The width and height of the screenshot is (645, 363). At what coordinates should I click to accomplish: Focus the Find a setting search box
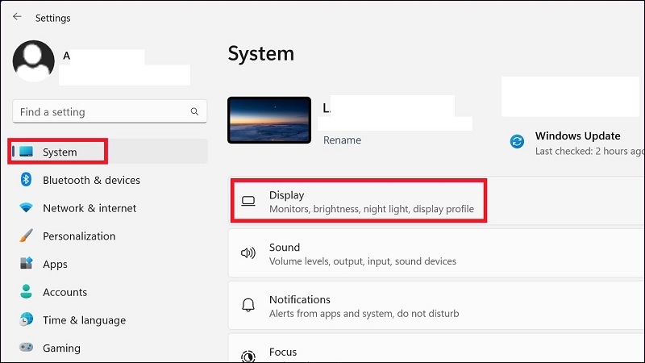(110, 111)
